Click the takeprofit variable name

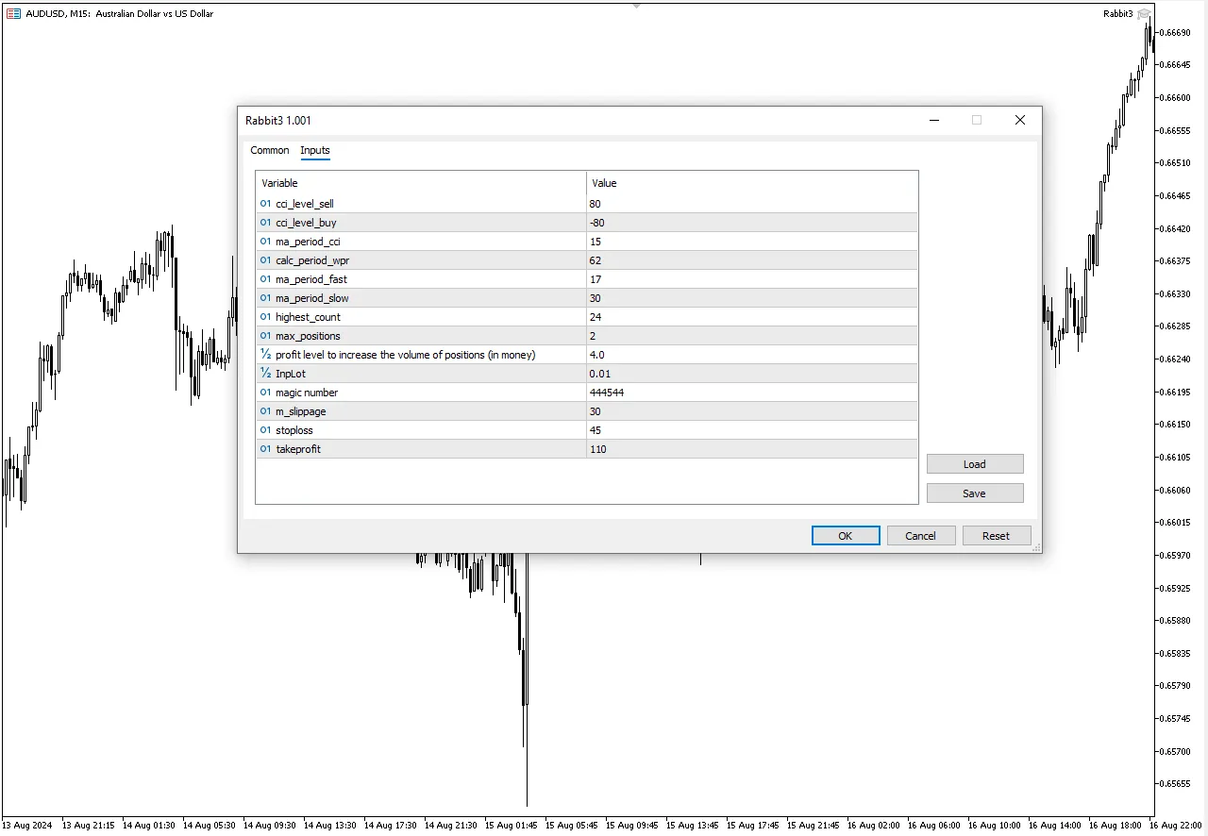click(x=298, y=449)
